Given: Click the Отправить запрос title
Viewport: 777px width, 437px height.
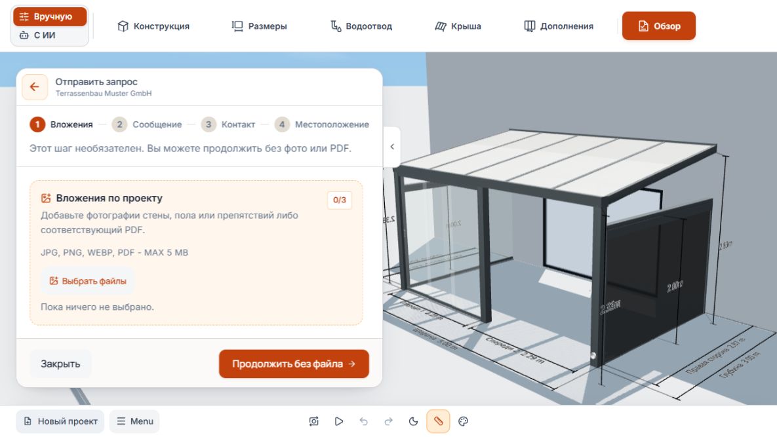Looking at the screenshot, I should [96, 82].
